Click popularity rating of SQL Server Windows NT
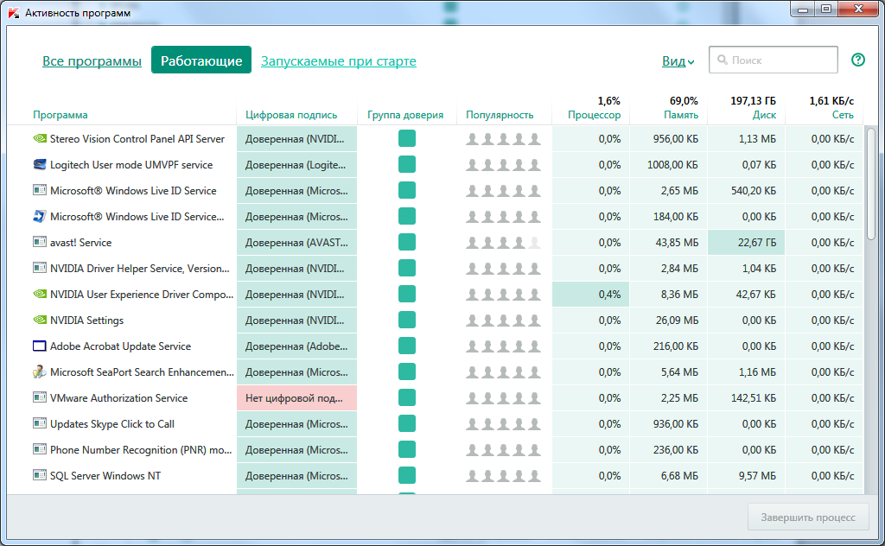Image resolution: width=885 pixels, height=546 pixels. pos(503,476)
